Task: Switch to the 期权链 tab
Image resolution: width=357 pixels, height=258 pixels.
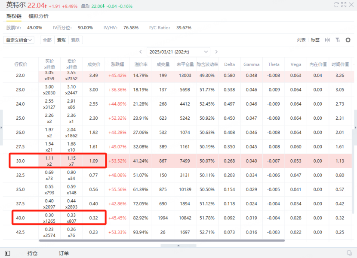Action: coord(14,16)
